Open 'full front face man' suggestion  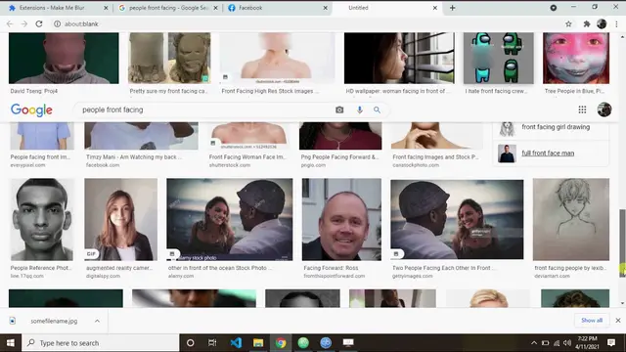(x=548, y=154)
